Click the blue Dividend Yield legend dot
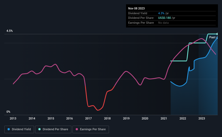 pyautogui.click(x=9, y=129)
